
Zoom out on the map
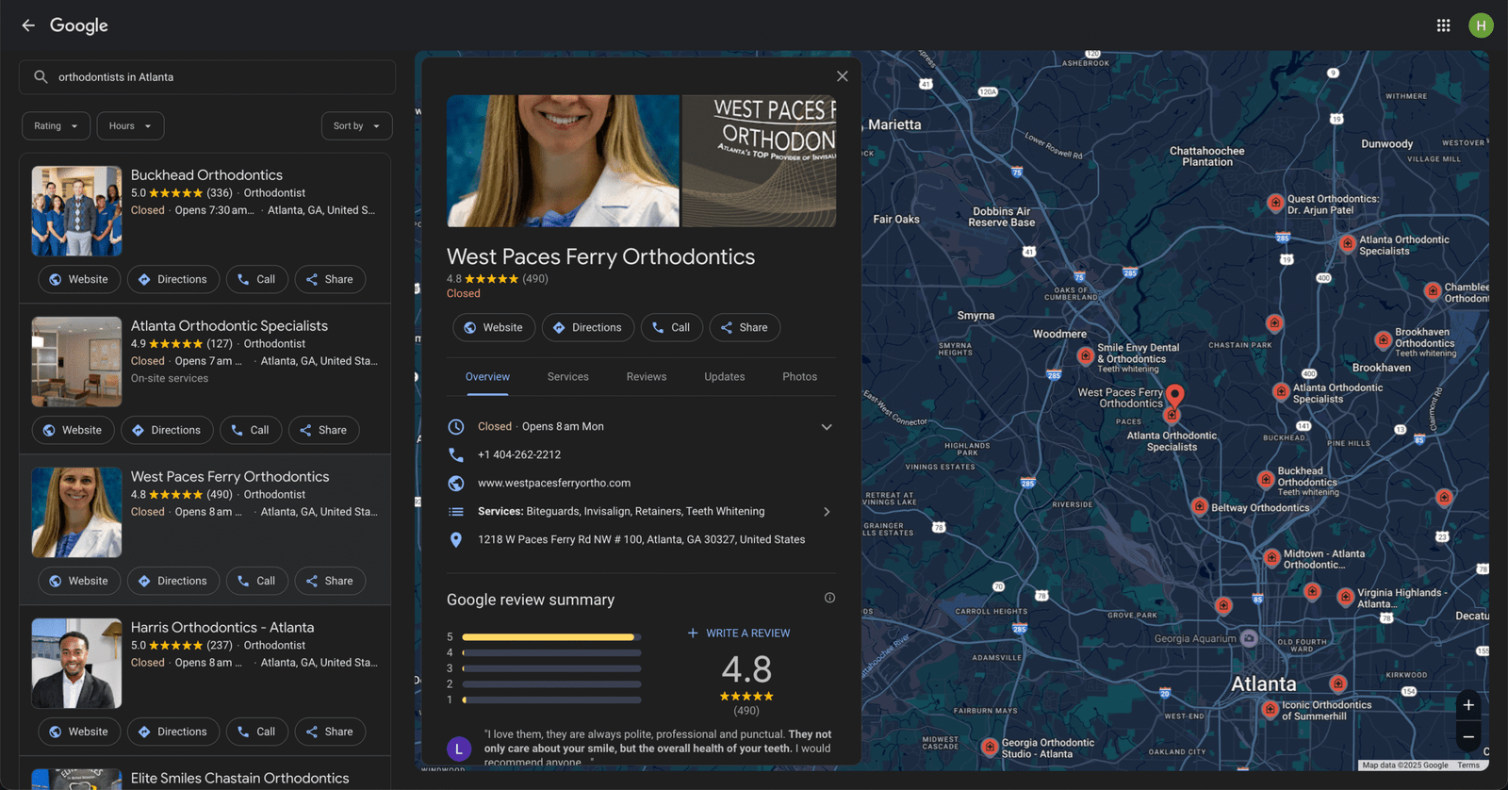click(x=1468, y=737)
